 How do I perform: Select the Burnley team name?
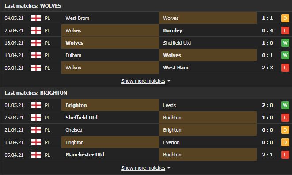[x=173, y=30]
